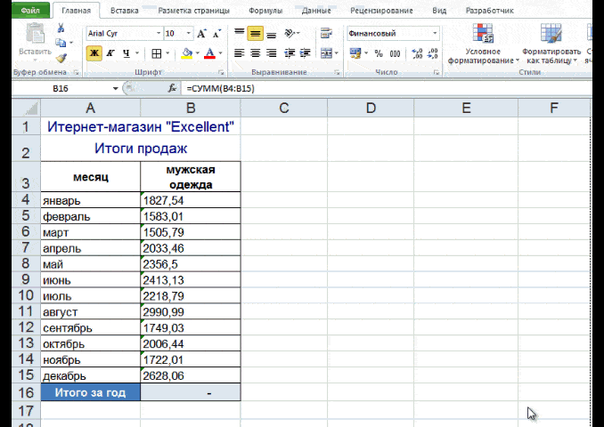
Task: Open the Файл tab
Action: coord(30,11)
